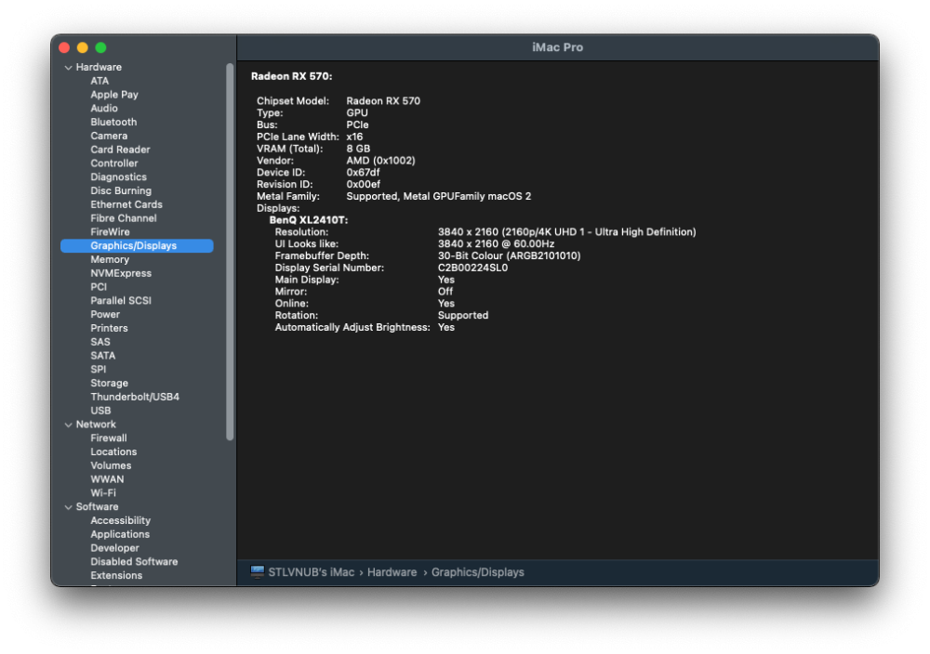Select WWAN in the sidebar
This screenshot has width=930, height=654.
coord(107,478)
